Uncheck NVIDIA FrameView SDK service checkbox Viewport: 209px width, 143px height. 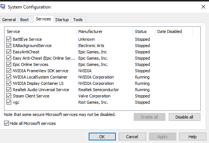(9, 71)
